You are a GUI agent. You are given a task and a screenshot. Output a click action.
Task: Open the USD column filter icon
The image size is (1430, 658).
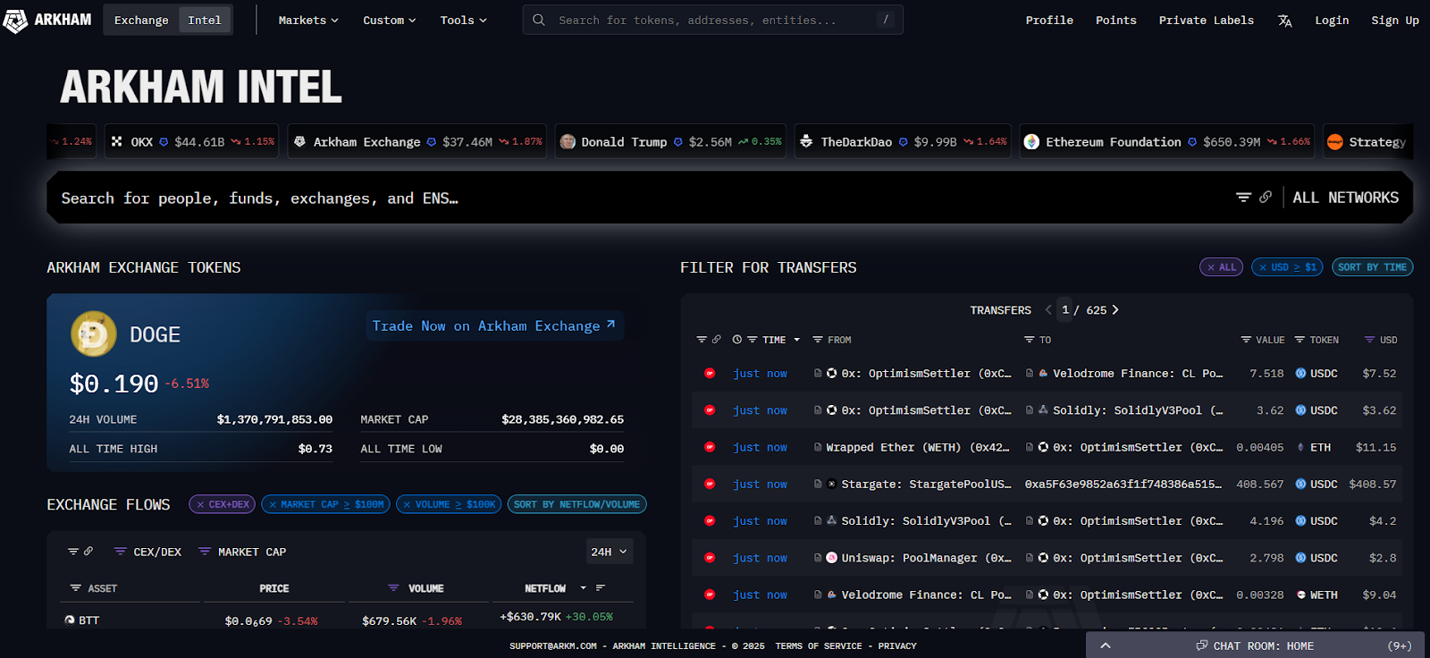[x=1369, y=340]
